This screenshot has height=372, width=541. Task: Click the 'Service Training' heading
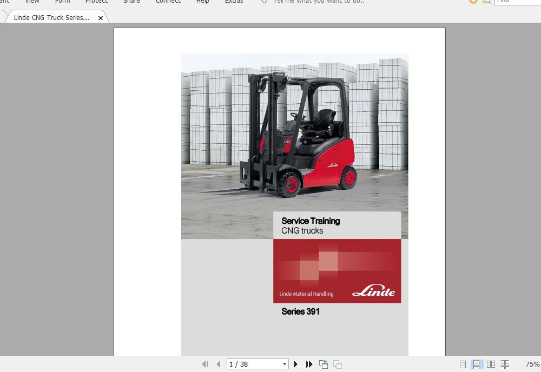coord(311,221)
